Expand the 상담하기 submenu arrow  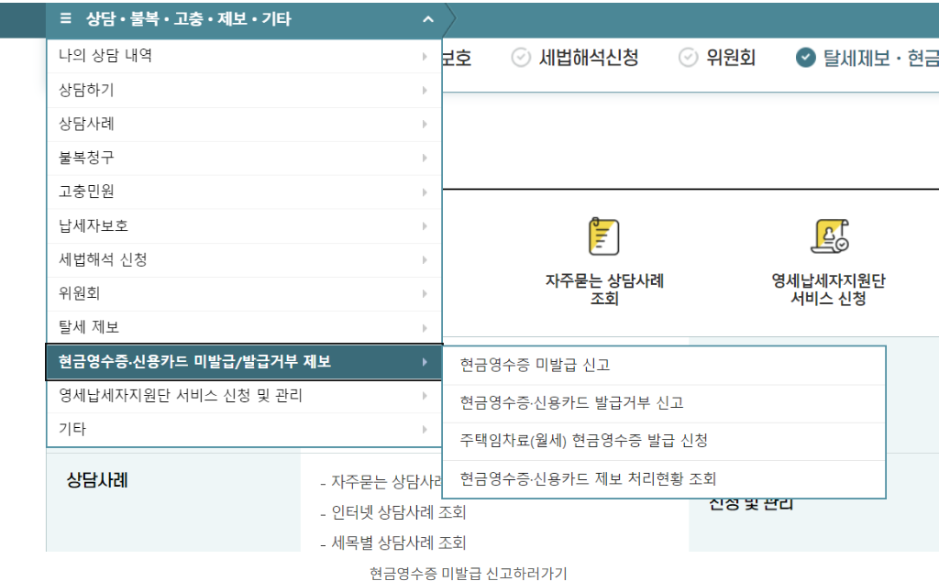(425, 89)
